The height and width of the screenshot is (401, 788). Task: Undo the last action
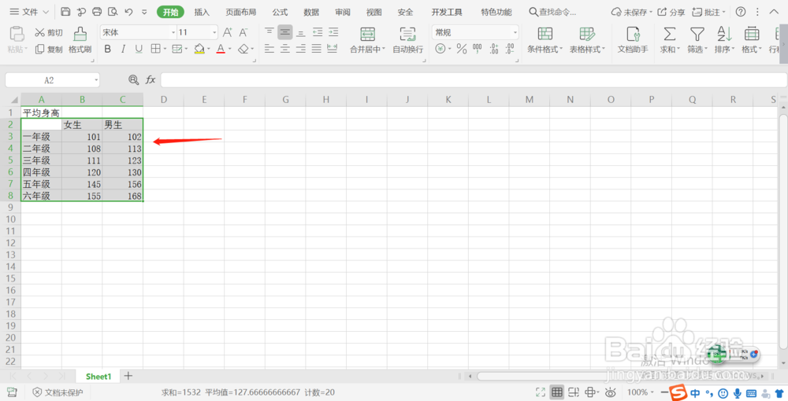[129, 12]
